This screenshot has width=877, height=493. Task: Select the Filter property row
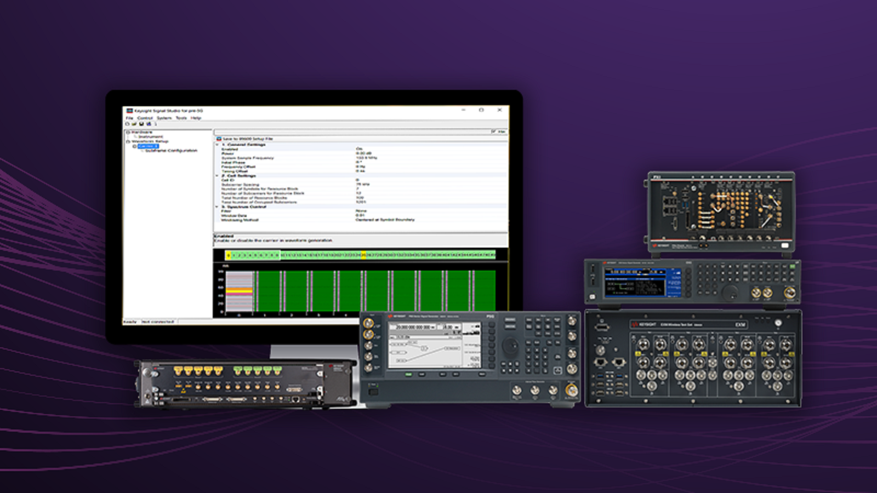pos(361,211)
